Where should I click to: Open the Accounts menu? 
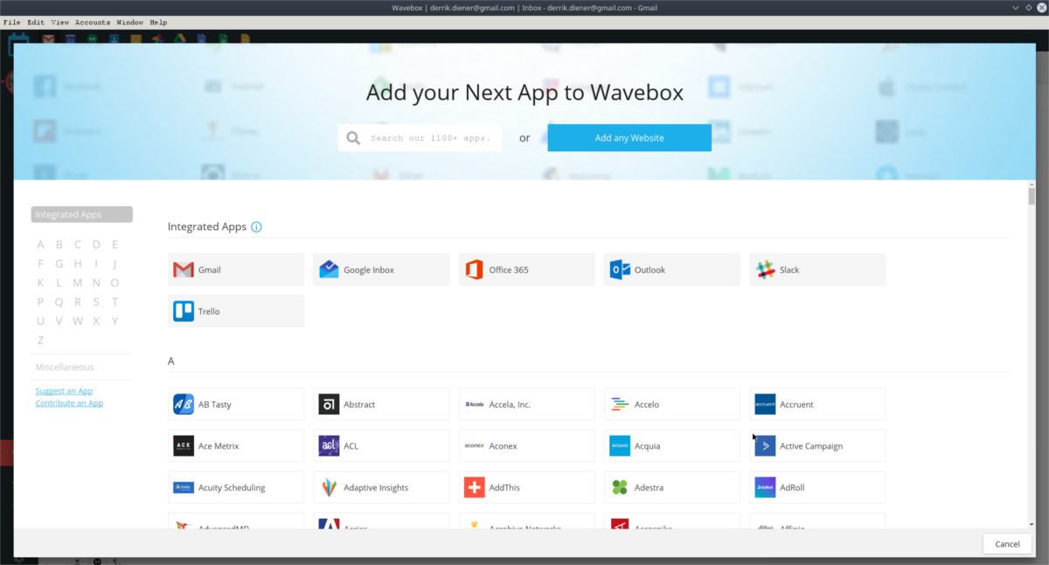point(93,22)
